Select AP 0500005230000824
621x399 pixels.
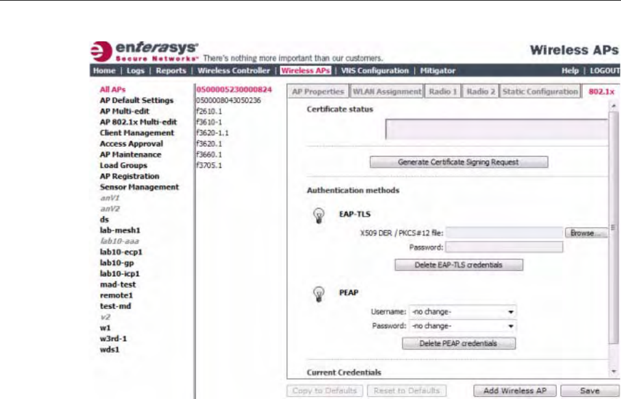[x=234, y=89]
